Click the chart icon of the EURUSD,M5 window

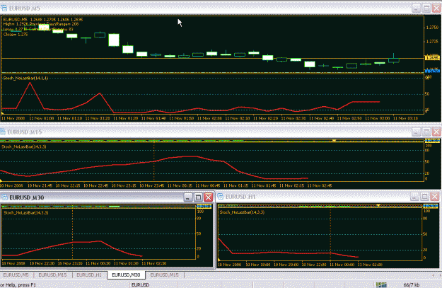(x=4, y=8)
